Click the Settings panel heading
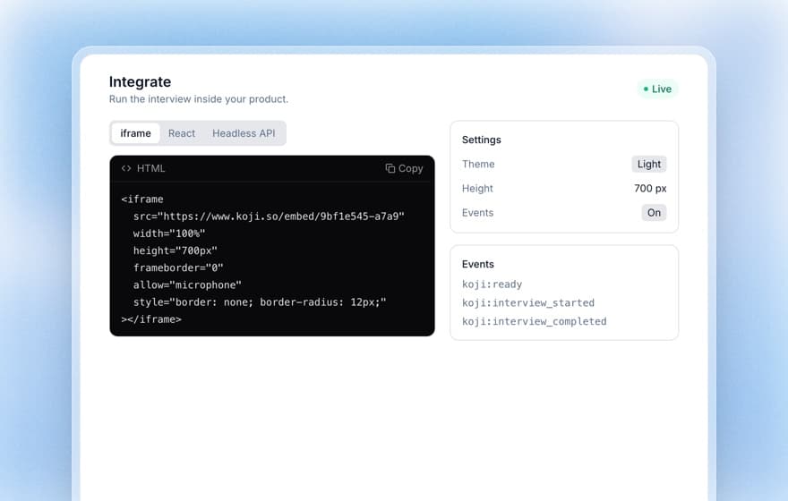The height and width of the screenshot is (501, 788). [x=482, y=140]
